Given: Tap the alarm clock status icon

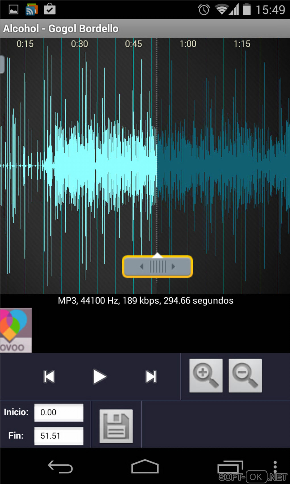Looking at the screenshot, I should (204, 10).
